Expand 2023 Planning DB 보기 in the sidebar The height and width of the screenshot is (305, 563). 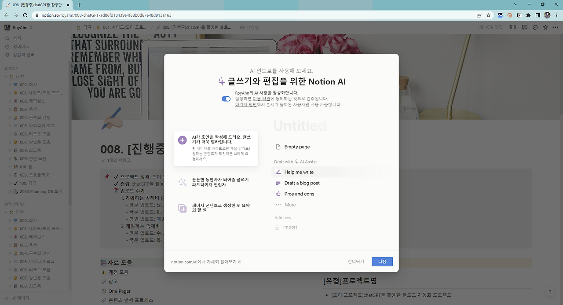(x=10, y=191)
